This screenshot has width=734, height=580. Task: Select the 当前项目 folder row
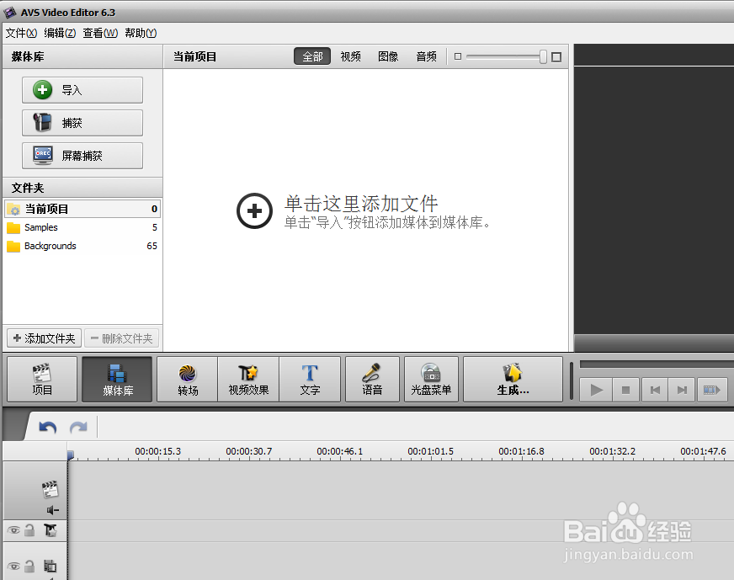point(82,209)
